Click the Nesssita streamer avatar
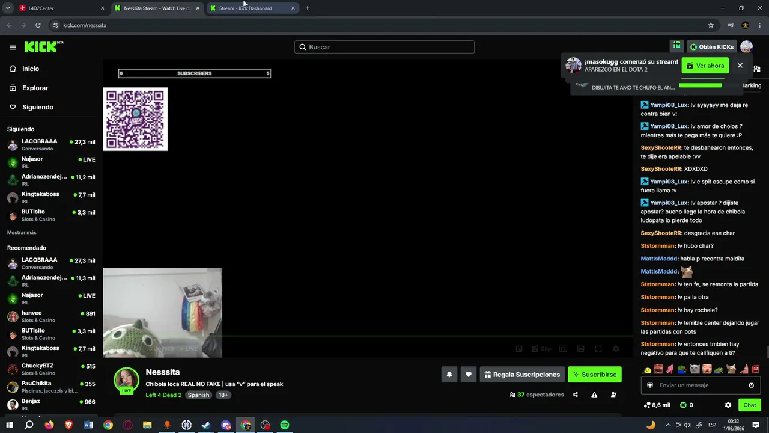769x433 pixels. [127, 380]
